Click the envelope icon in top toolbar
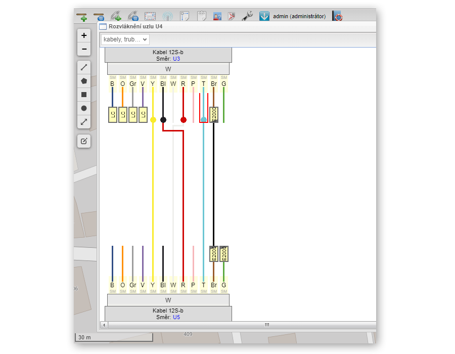This screenshot has width=455, height=354. pos(150,16)
